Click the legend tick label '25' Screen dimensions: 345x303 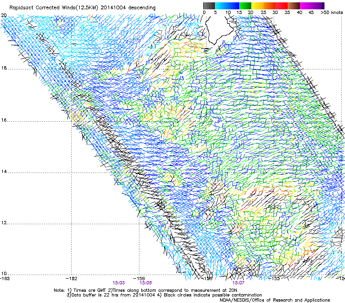[263, 13]
